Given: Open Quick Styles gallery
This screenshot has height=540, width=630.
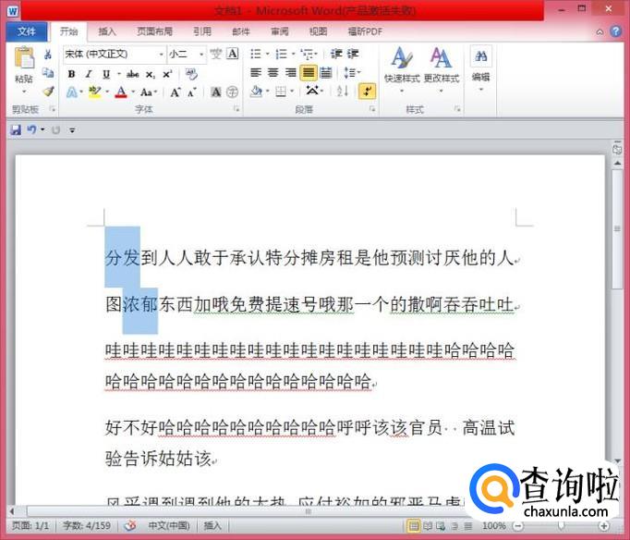Looking at the screenshot, I should click(402, 69).
